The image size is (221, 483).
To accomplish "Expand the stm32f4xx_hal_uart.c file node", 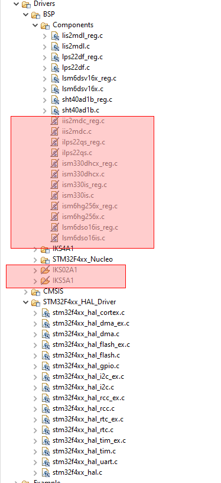I will point(35,462).
